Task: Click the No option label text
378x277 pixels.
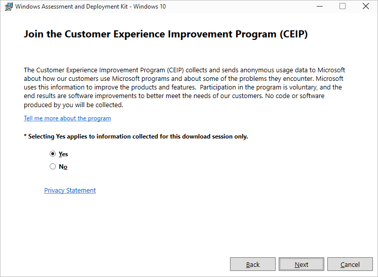Action: tap(63, 167)
